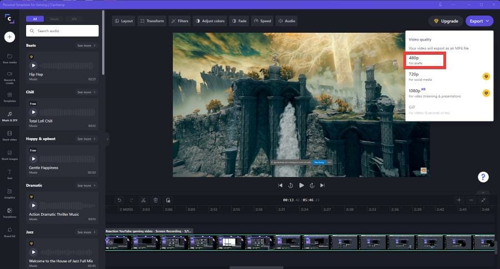Click the timeline horizontal scrollbar
The width and height of the screenshot is (500, 269).
(x=256, y=267)
